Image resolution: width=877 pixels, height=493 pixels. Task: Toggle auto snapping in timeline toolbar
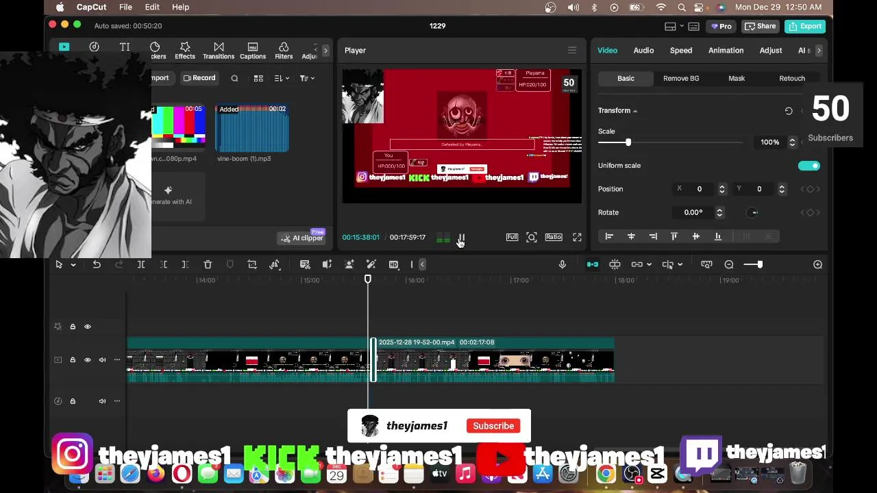[x=615, y=264]
